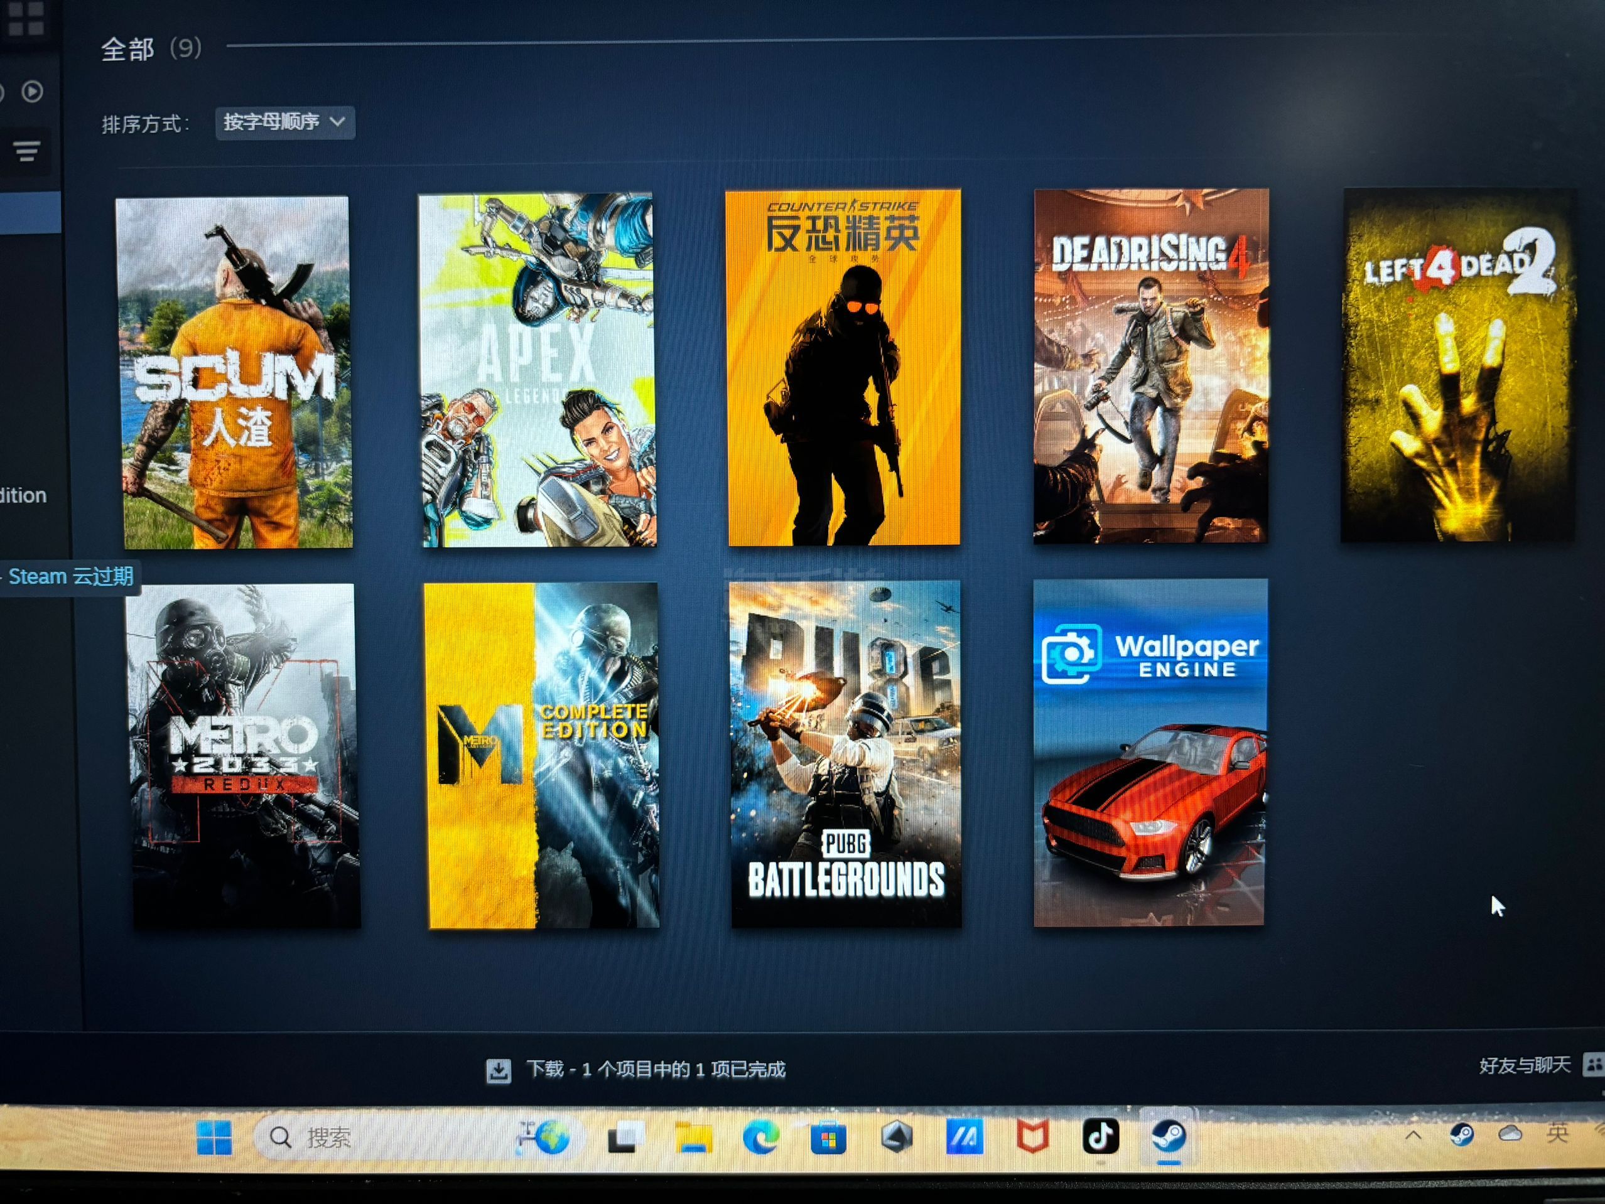1605x1204 pixels.
Task: Open the Left 4 Dead 2 cover
Action: tap(1459, 365)
